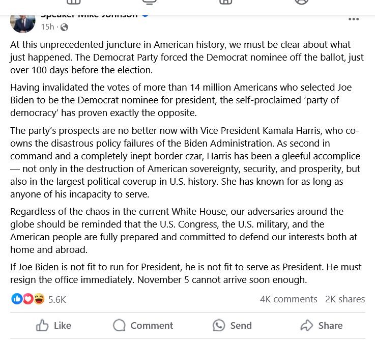The height and width of the screenshot is (340, 375).
Task: Click the globe audience icon next to 15h
Action: click(64, 27)
